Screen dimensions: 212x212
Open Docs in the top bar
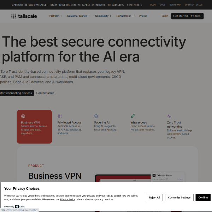click(x=163, y=5)
